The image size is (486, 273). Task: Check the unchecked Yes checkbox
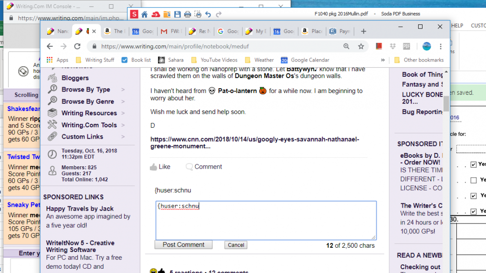473,180
